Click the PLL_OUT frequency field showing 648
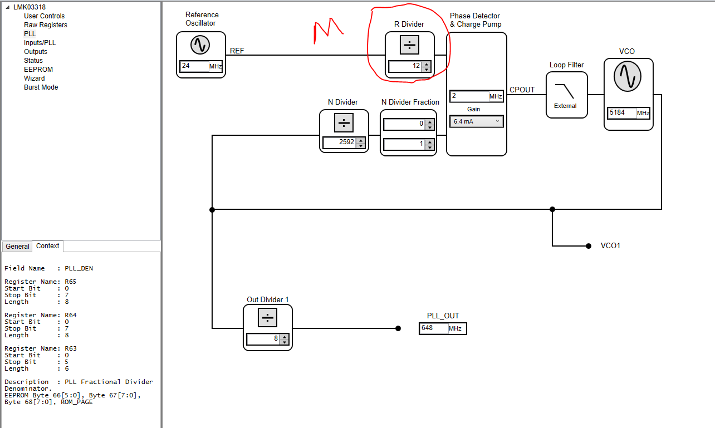Screen dimensions: 715x428 (x=434, y=328)
